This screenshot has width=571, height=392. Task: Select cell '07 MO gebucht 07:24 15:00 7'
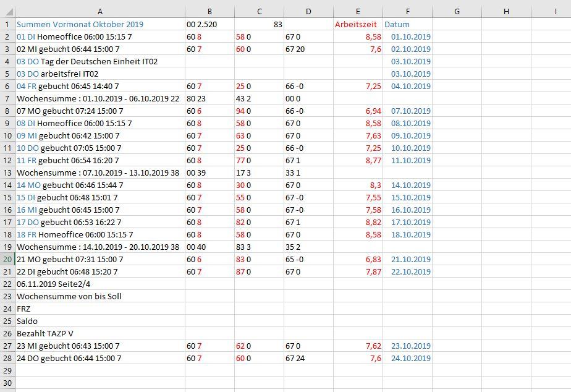[x=99, y=111]
